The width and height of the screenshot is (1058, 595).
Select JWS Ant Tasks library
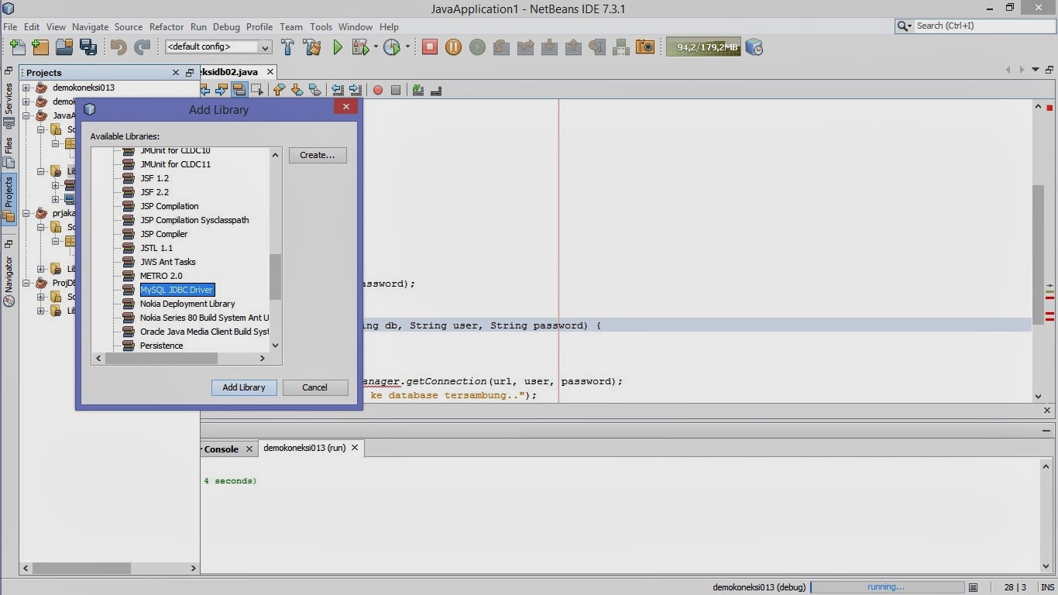[168, 262]
